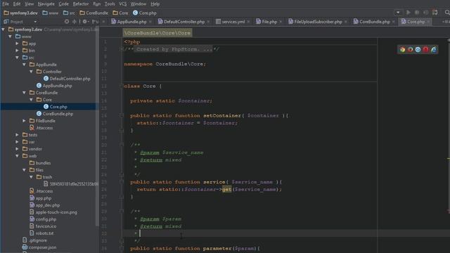Close the AppBundle.php editor tab
Viewport: 450px width, 253px height.
point(150,22)
